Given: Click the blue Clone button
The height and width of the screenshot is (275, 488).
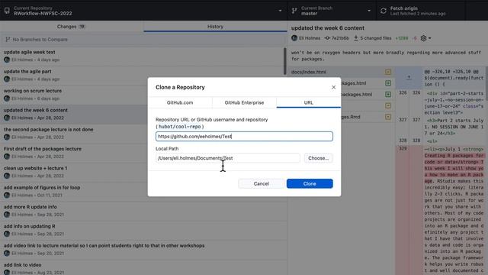Looking at the screenshot, I should [x=310, y=183].
